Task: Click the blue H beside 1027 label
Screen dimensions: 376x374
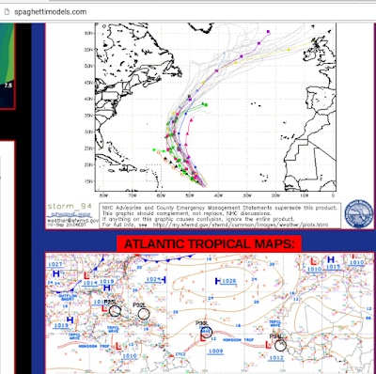Action: (56, 274)
